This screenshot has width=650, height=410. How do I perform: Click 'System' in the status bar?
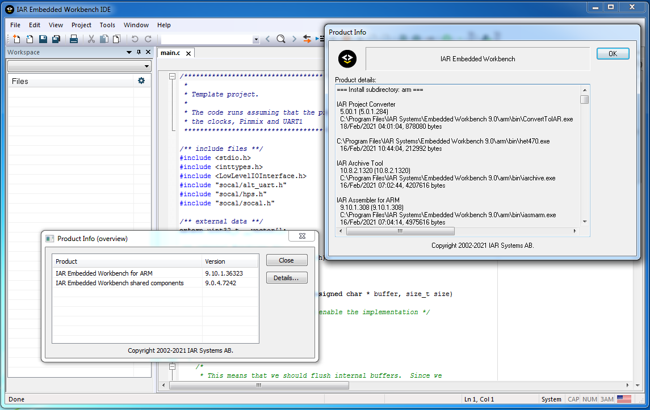click(551, 399)
